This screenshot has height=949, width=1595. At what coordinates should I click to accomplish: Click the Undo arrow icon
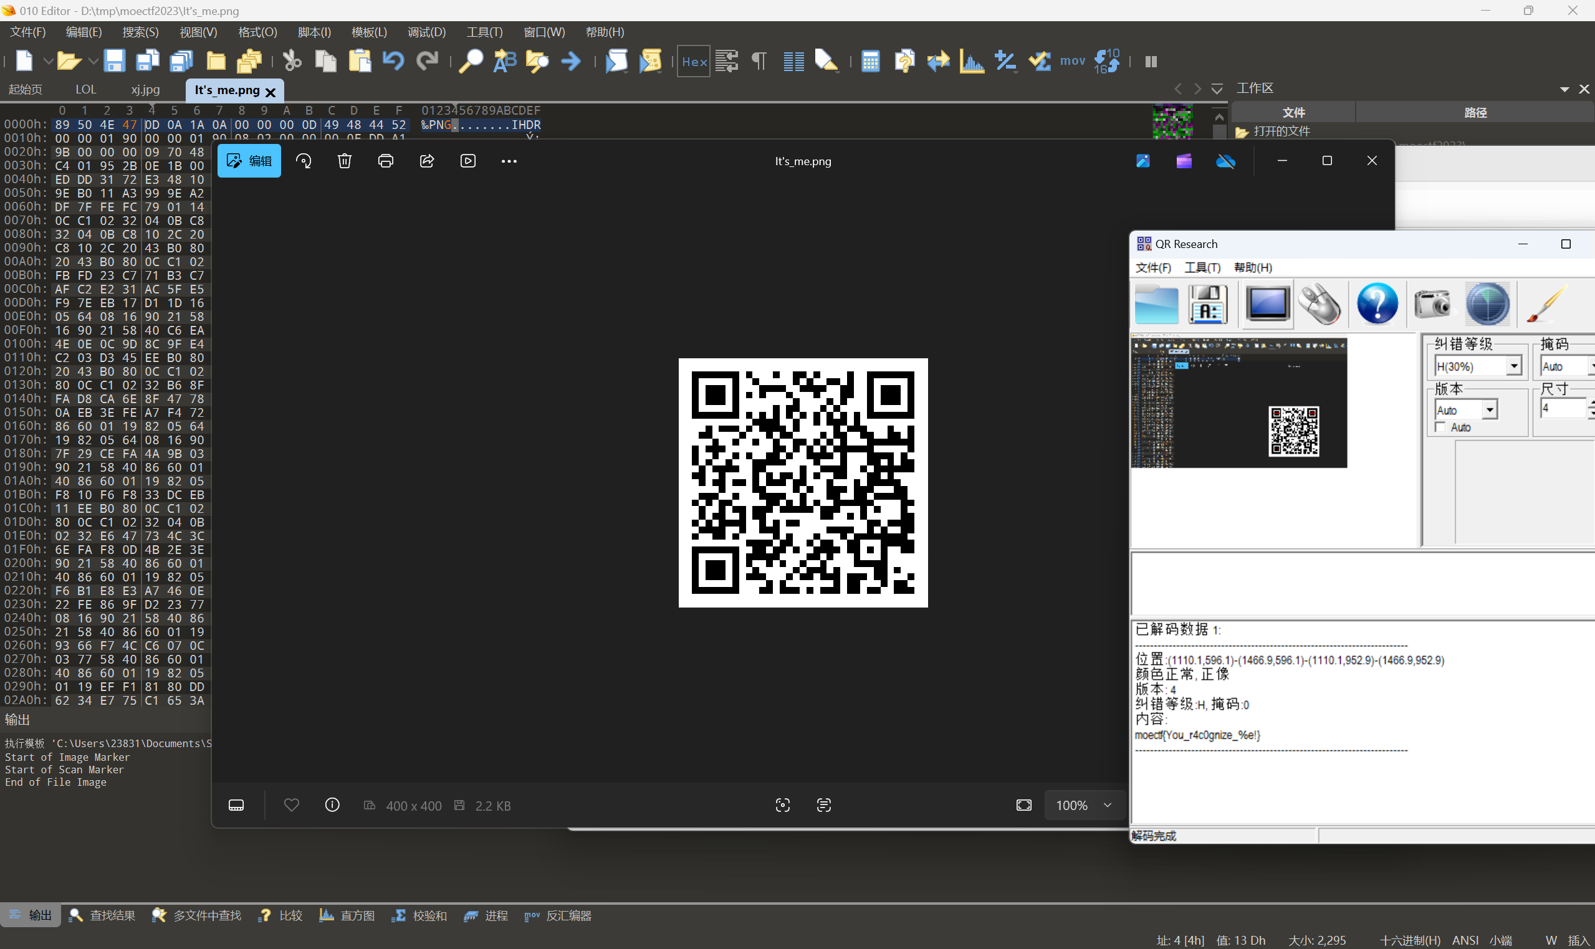393,62
